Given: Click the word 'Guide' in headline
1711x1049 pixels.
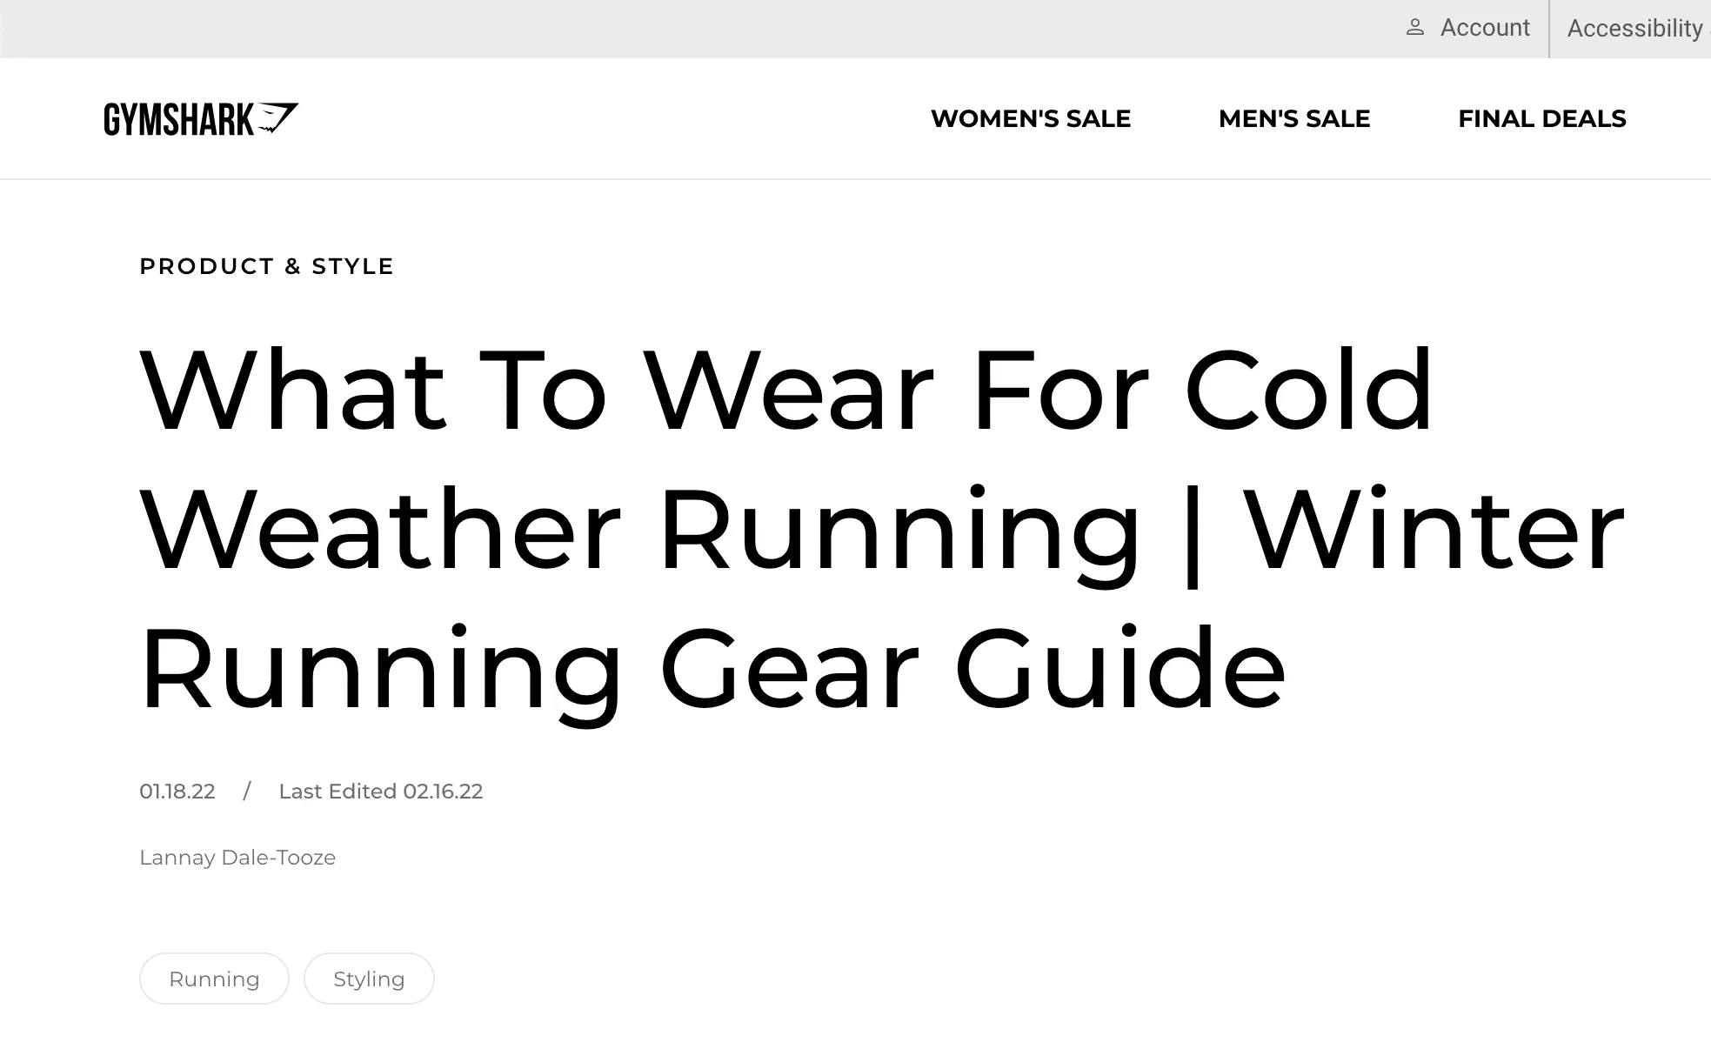Looking at the screenshot, I should (1120, 668).
